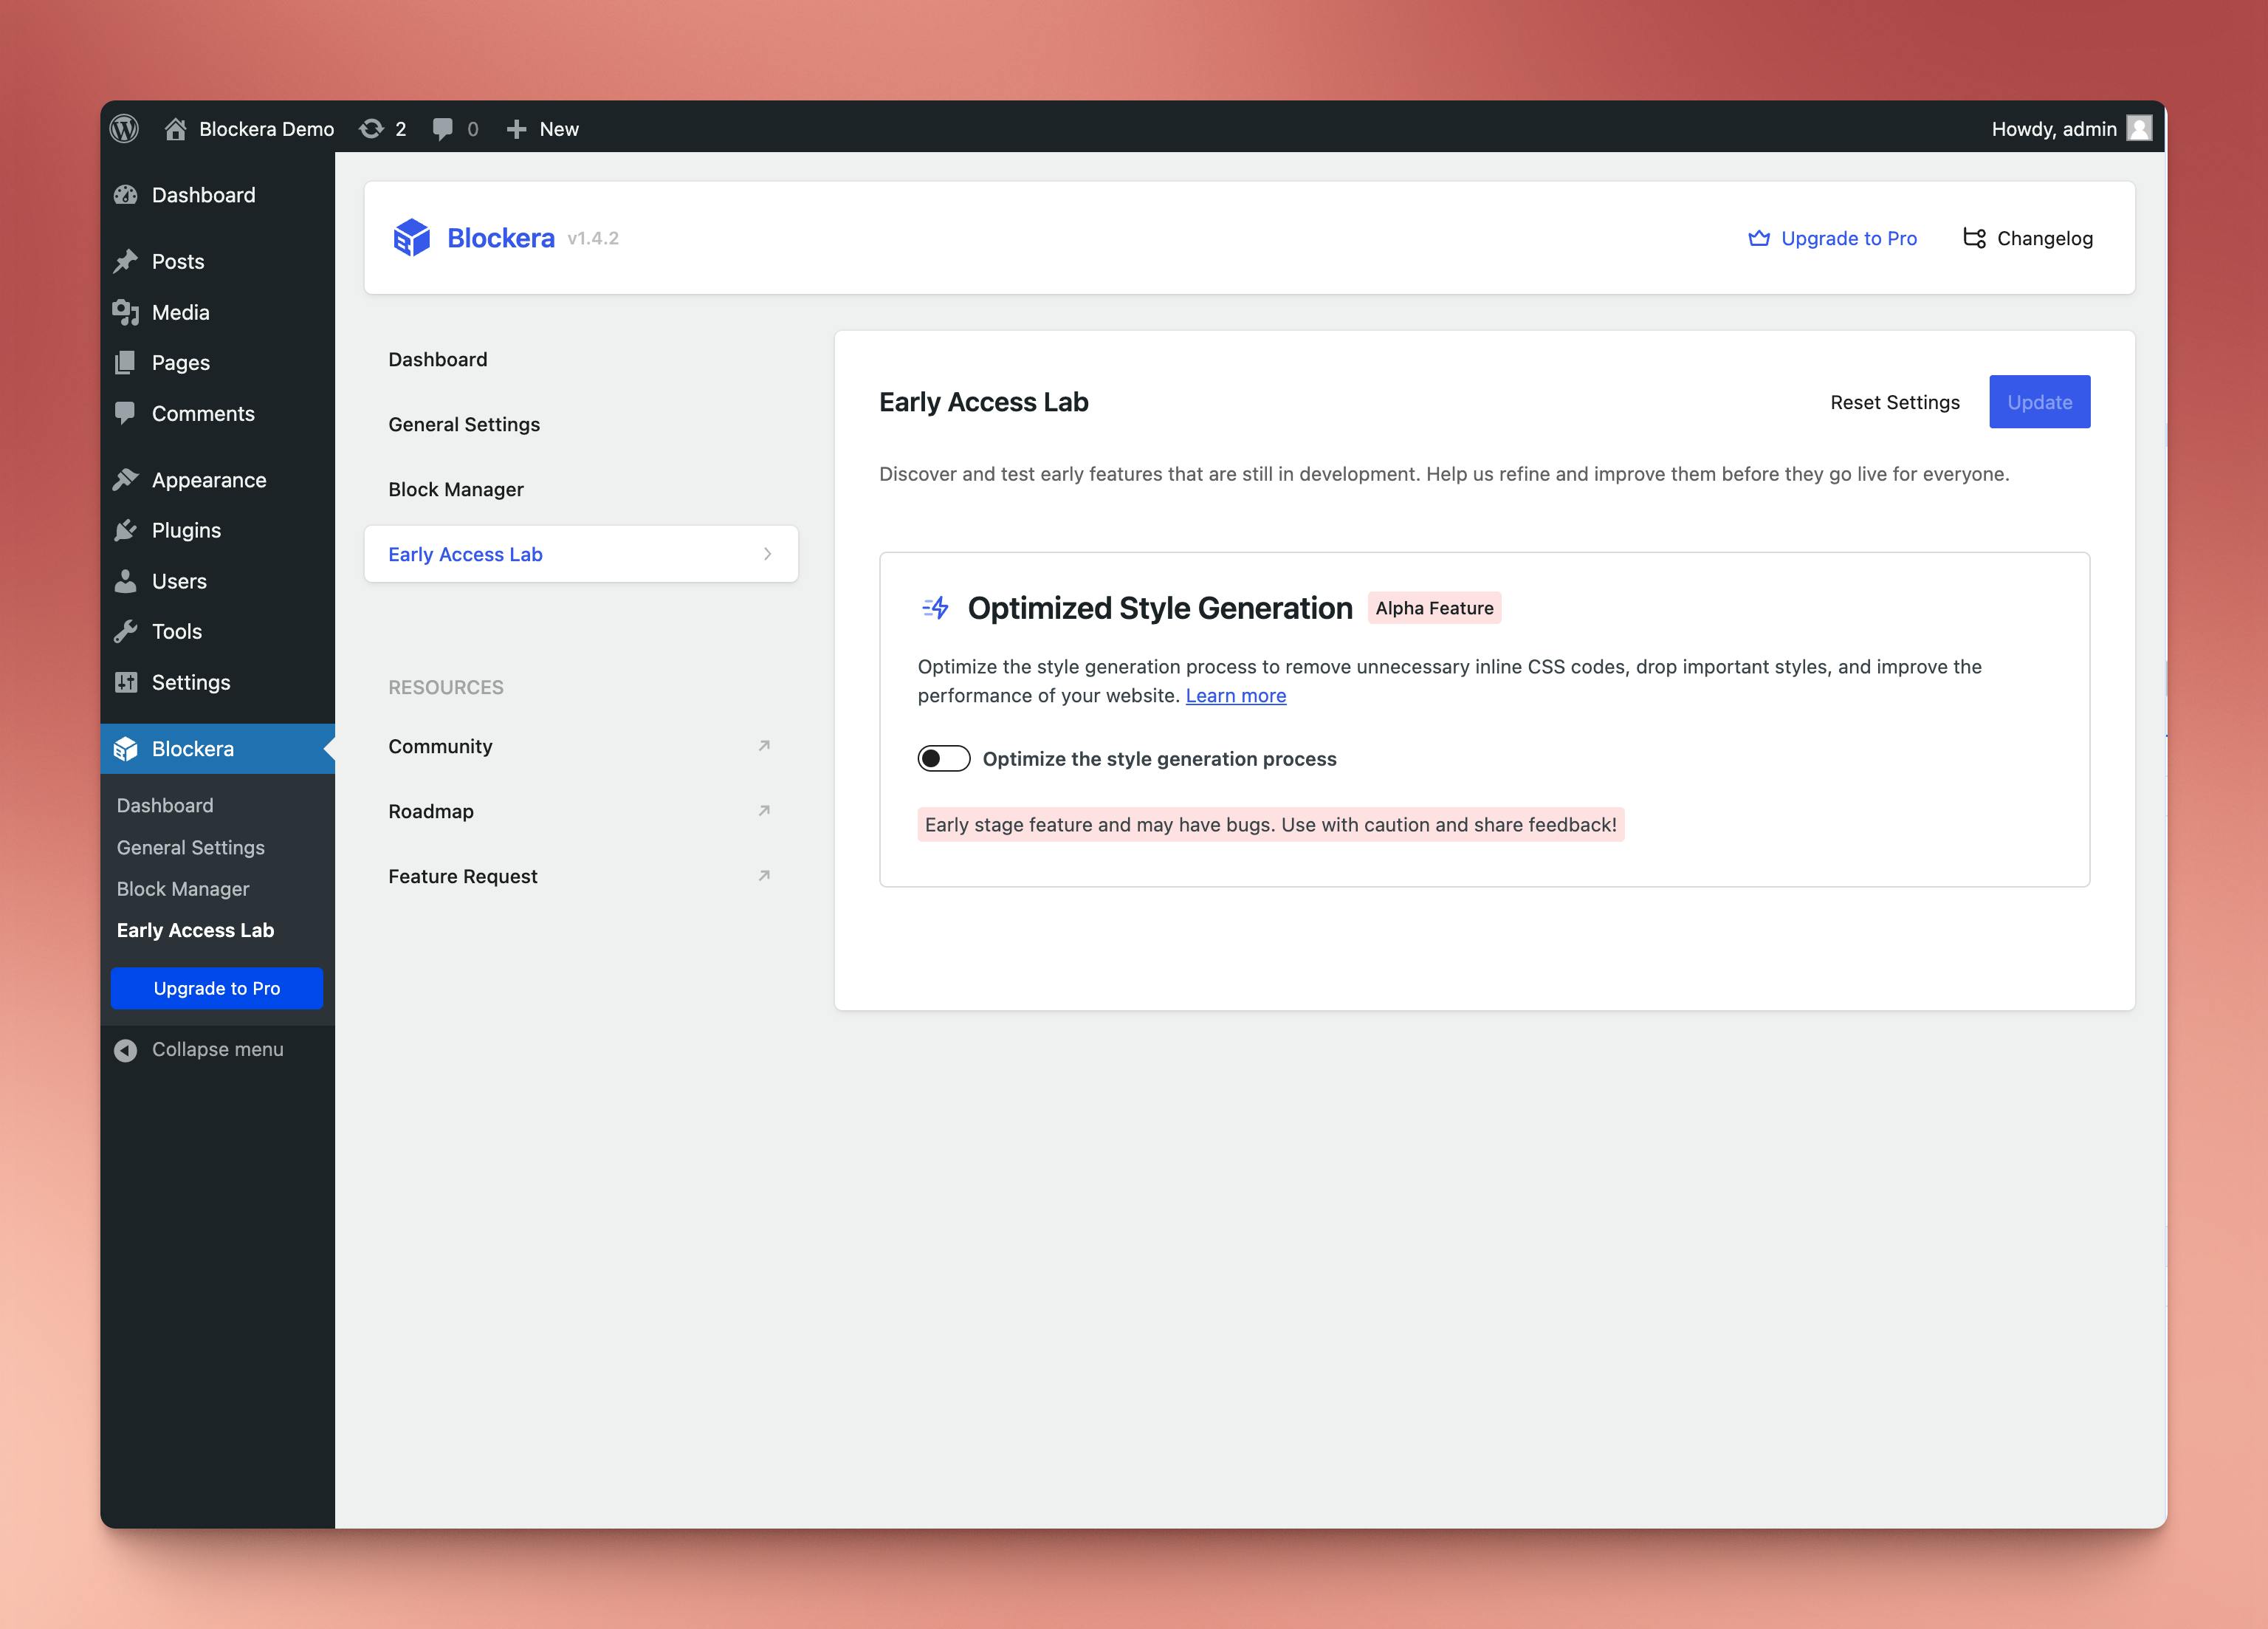
Task: Click the Alpha Feature badge
Action: pyautogui.click(x=1434, y=608)
